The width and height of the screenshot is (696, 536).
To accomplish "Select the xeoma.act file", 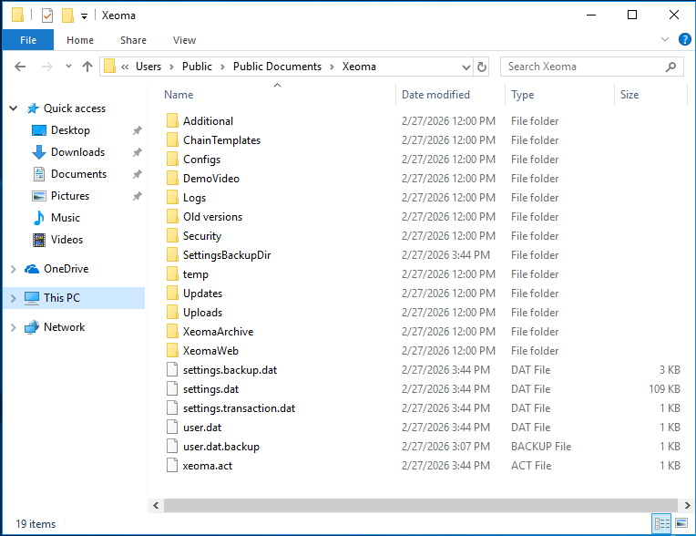I will (x=208, y=466).
